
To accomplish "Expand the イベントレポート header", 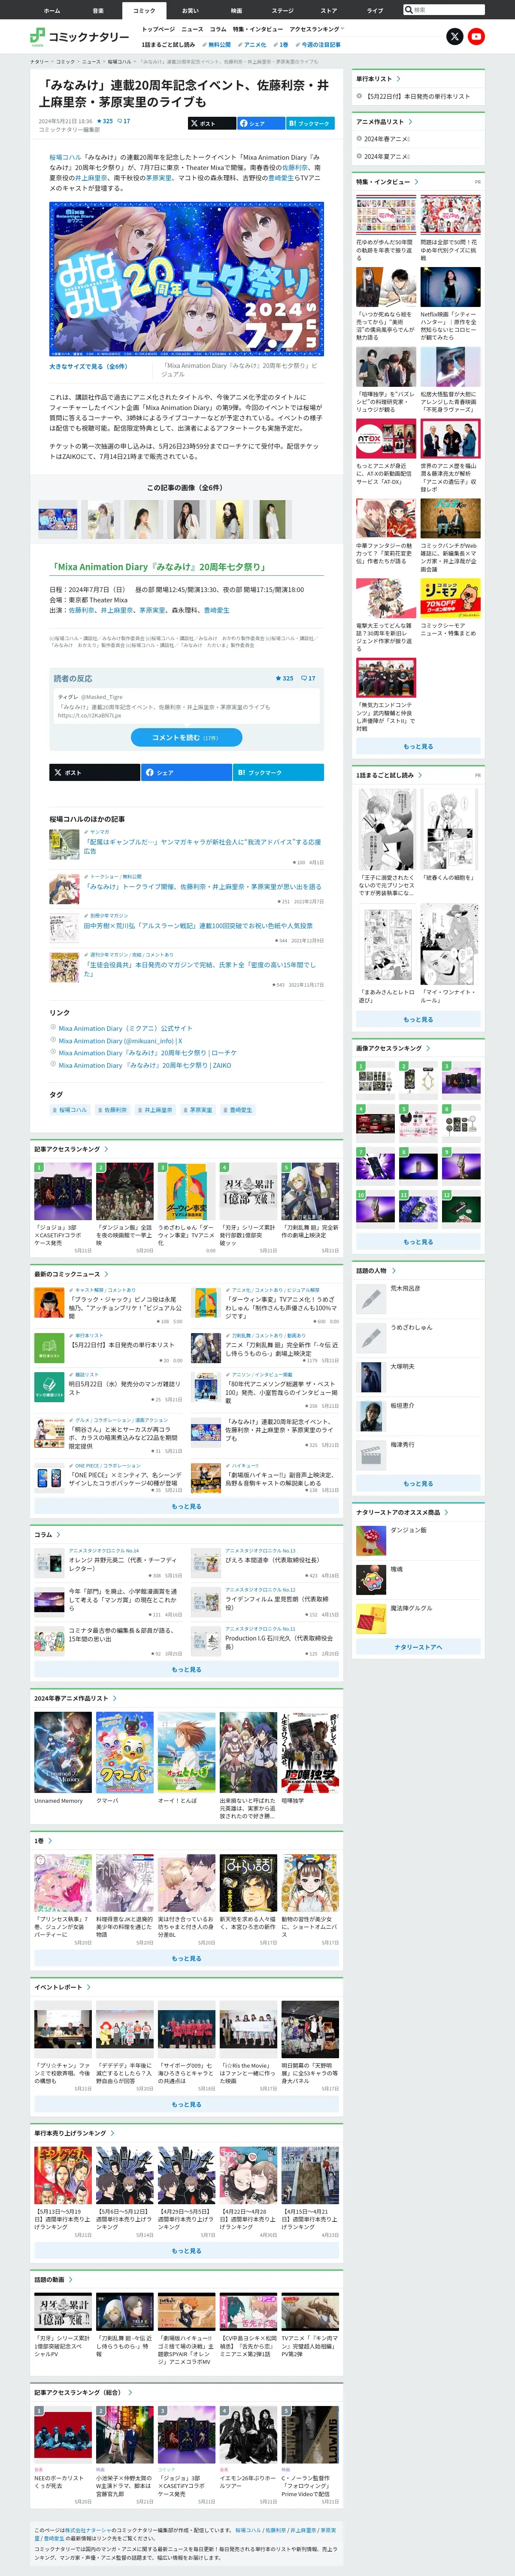I will pos(62,1987).
